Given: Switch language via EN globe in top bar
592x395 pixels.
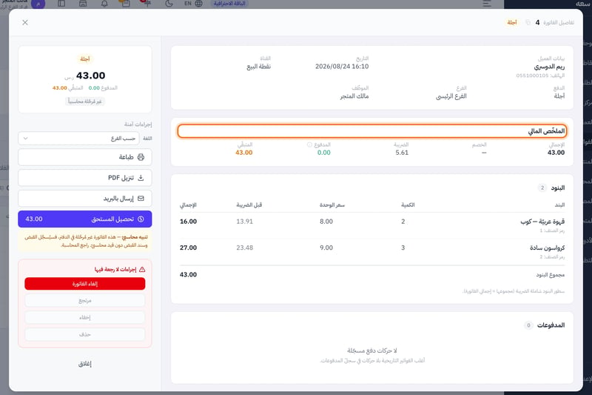Looking at the screenshot, I should click(193, 4).
